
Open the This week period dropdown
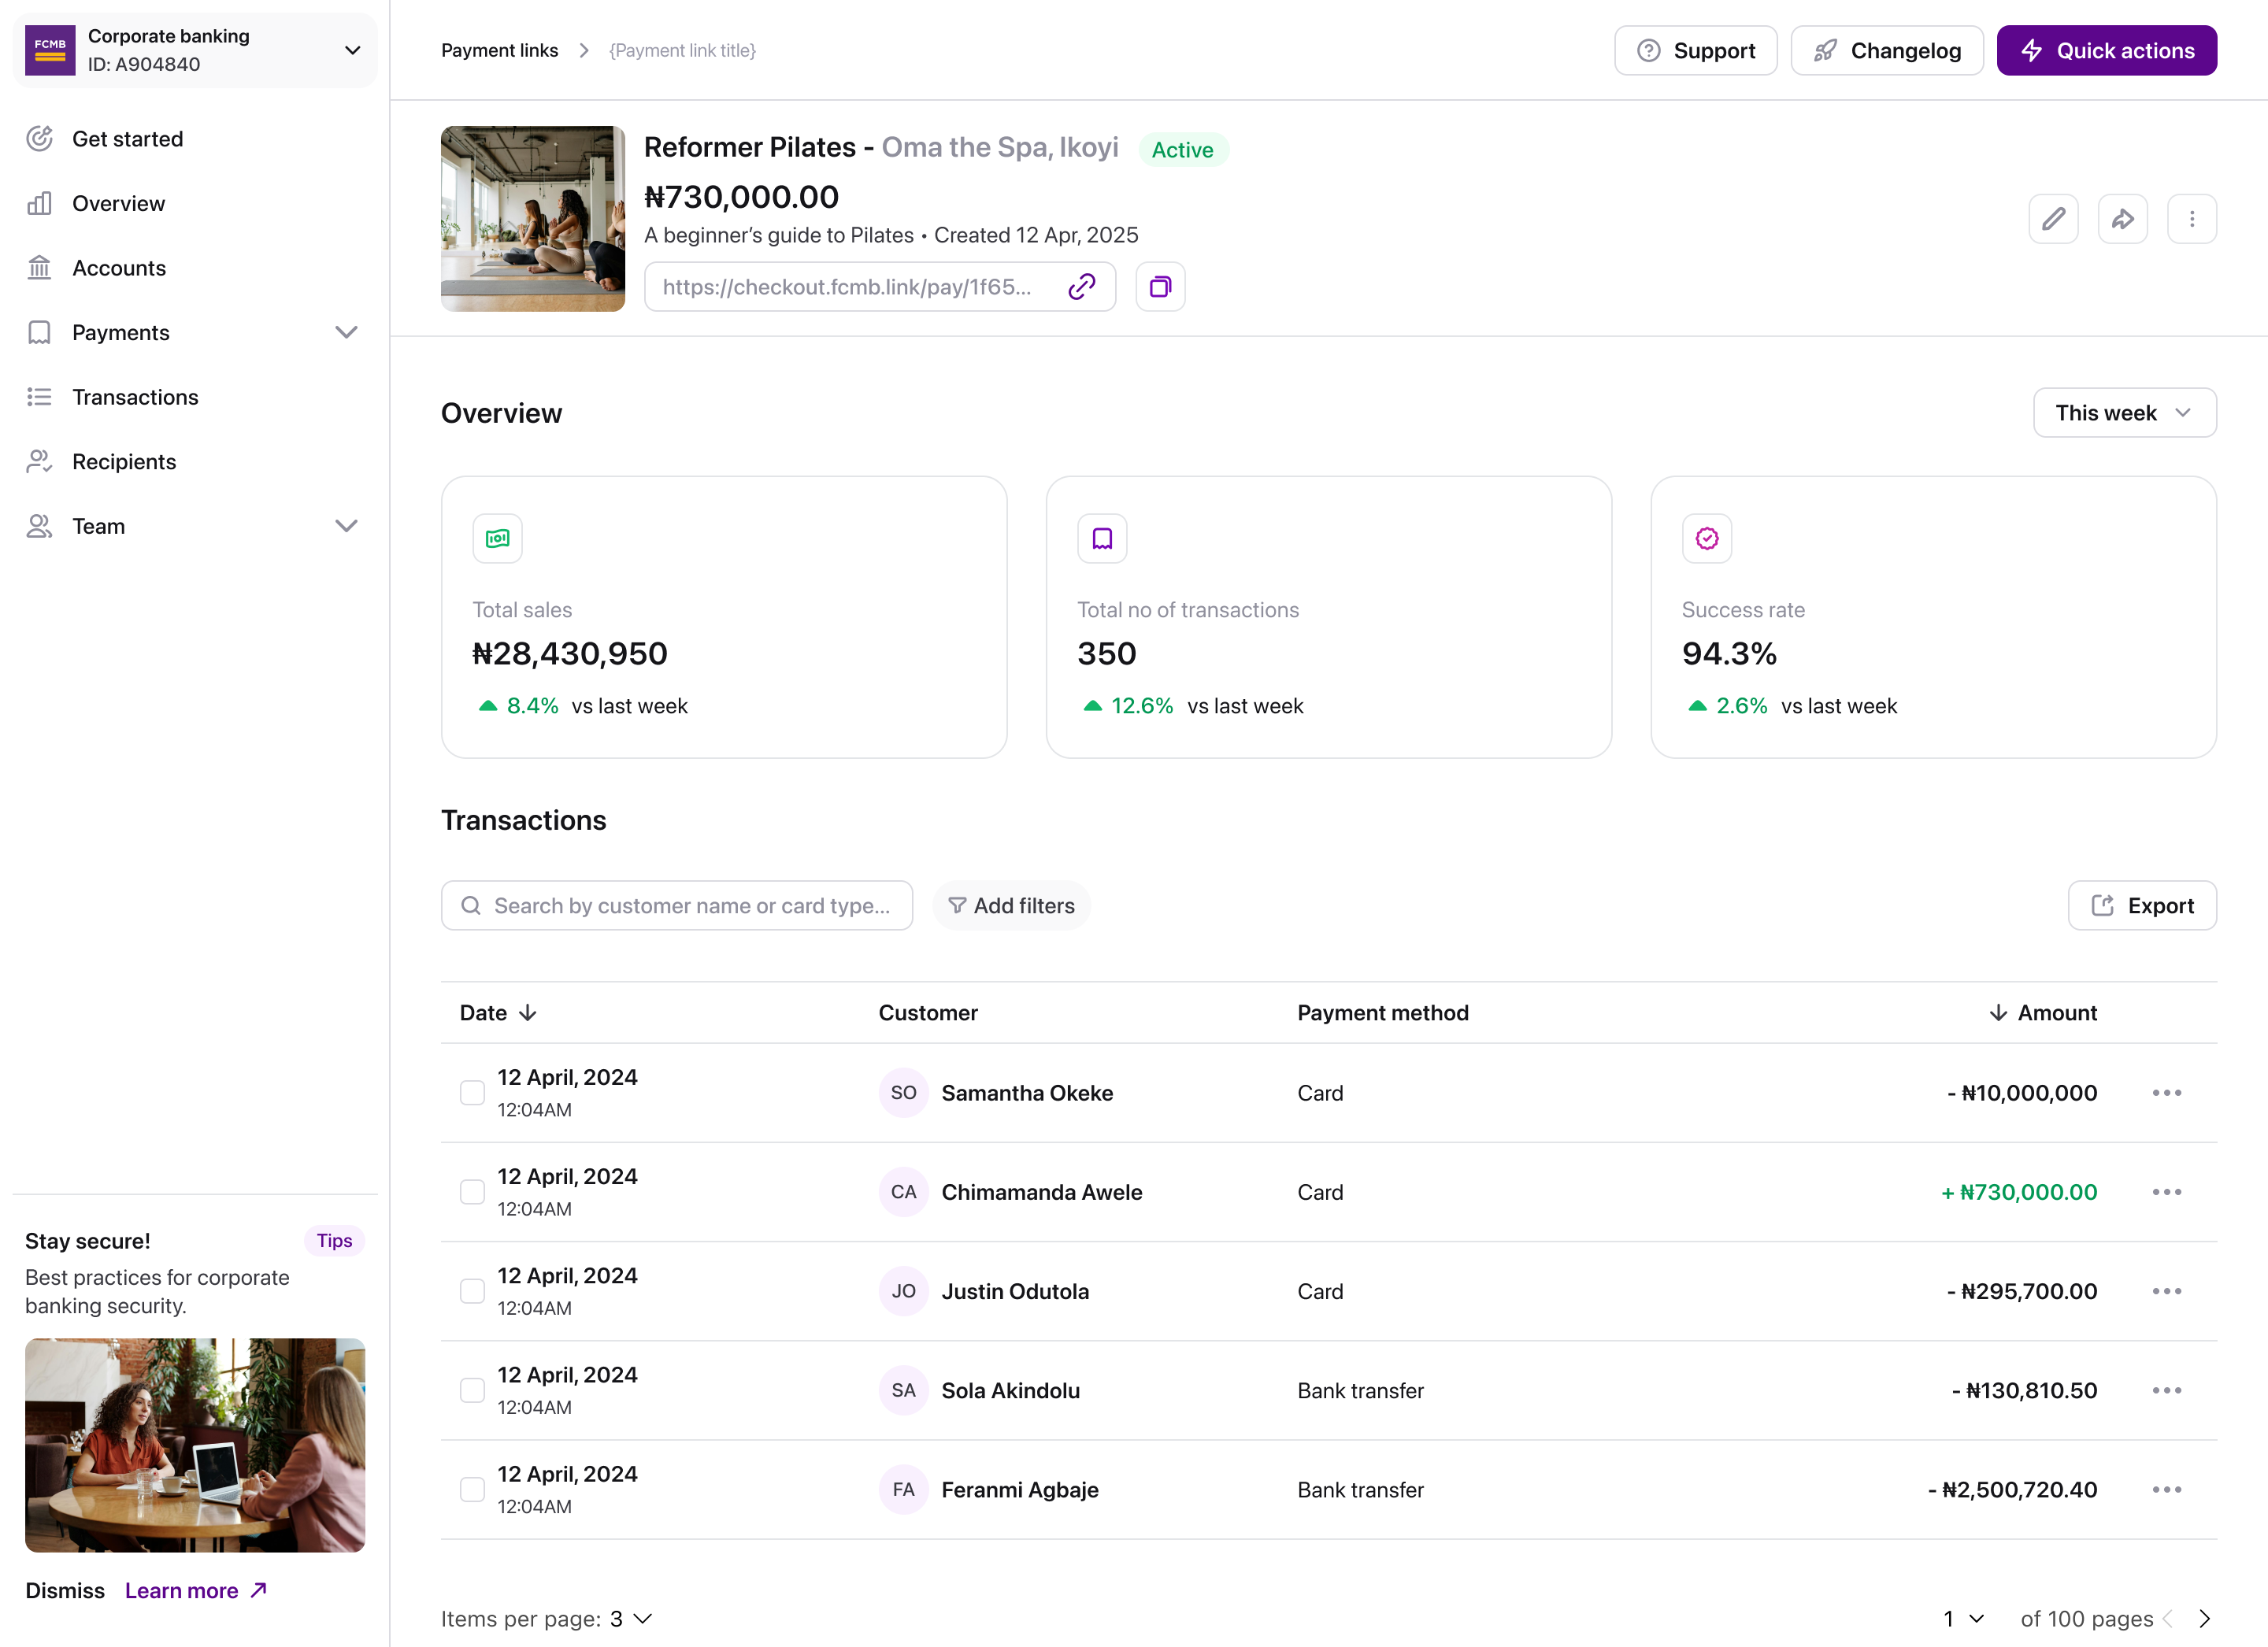point(2124,413)
